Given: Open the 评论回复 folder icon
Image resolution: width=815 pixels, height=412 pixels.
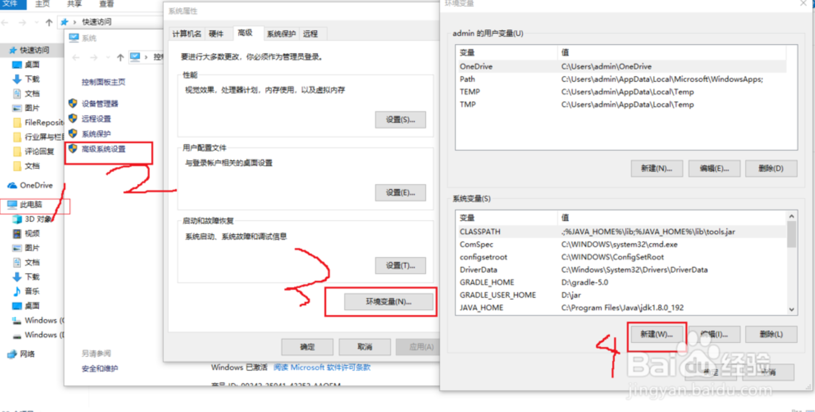Looking at the screenshot, I should (17, 152).
